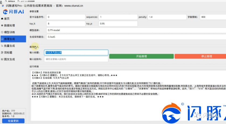Focus the top_k input field

click(66, 24)
